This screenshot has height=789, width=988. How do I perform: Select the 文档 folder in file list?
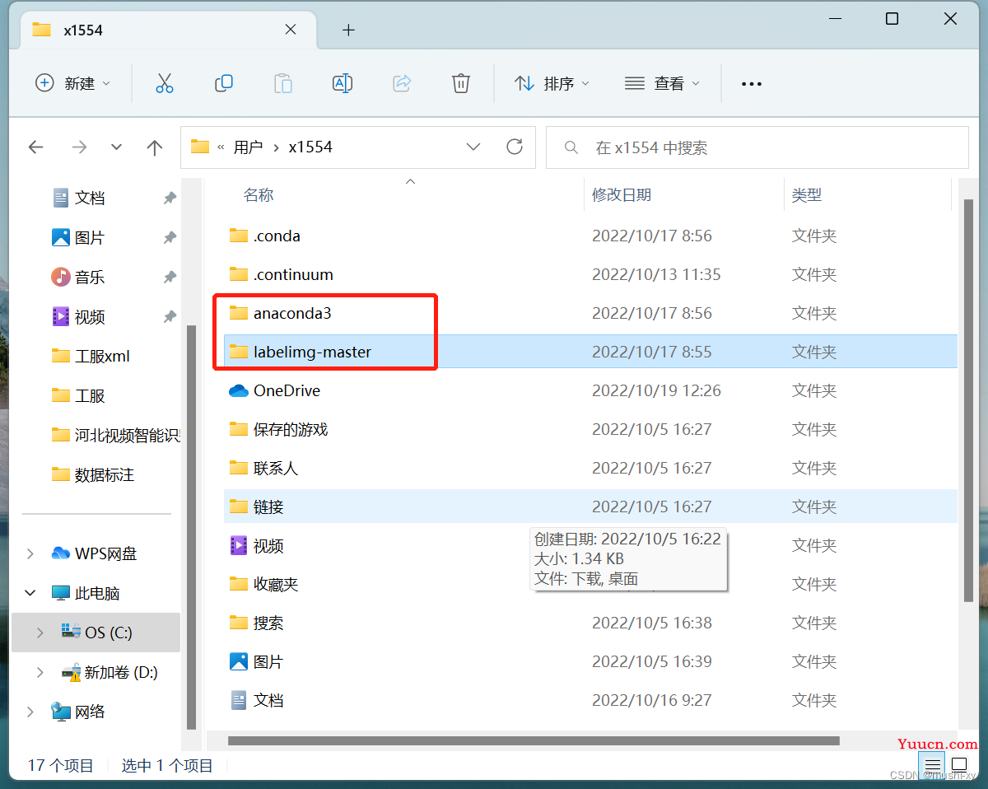(x=590, y=700)
